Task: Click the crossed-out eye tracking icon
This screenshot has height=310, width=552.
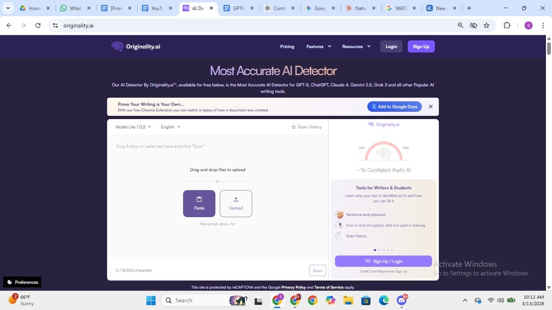Action: [474, 25]
